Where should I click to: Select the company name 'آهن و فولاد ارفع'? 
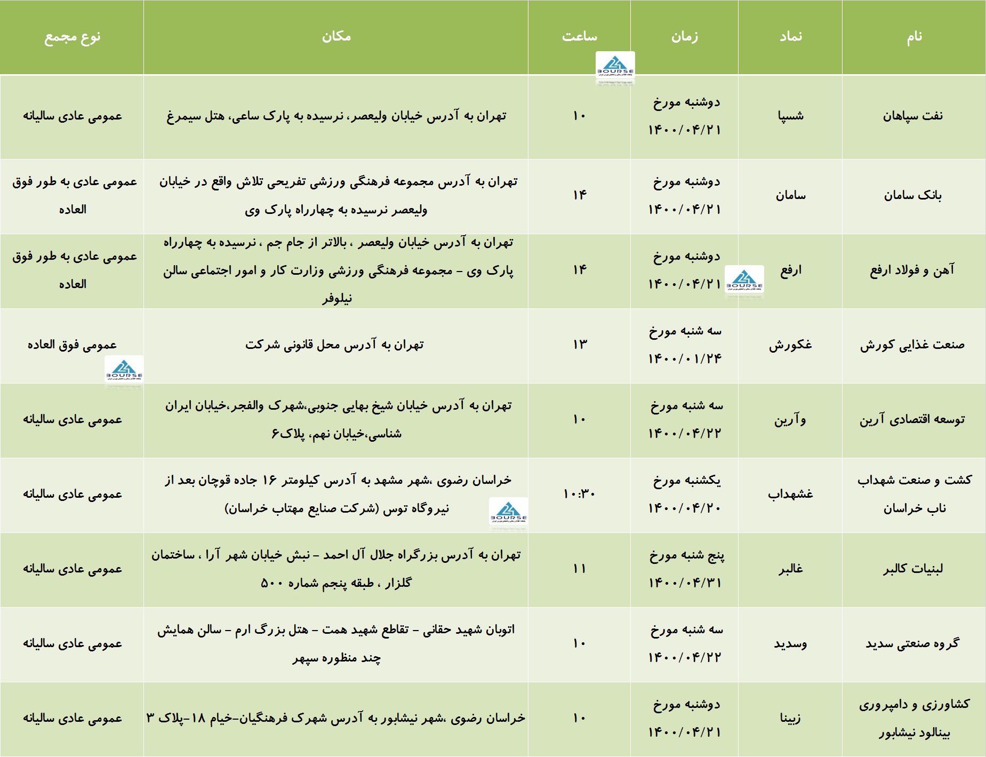tap(912, 270)
